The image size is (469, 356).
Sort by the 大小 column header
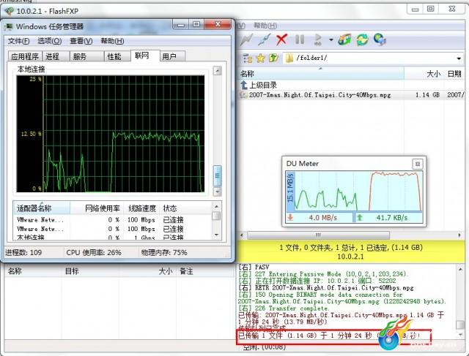tap(424, 74)
